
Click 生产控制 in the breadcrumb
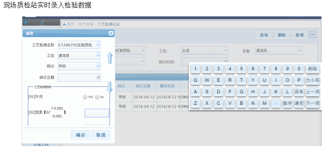pos(85,24)
